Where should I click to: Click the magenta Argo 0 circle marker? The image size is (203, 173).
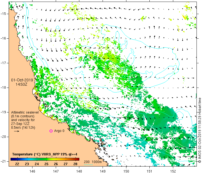click(x=51, y=131)
